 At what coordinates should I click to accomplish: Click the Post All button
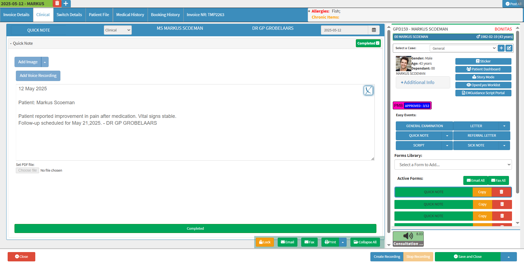click(513, 4)
